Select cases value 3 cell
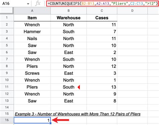 click(x=102, y=73)
